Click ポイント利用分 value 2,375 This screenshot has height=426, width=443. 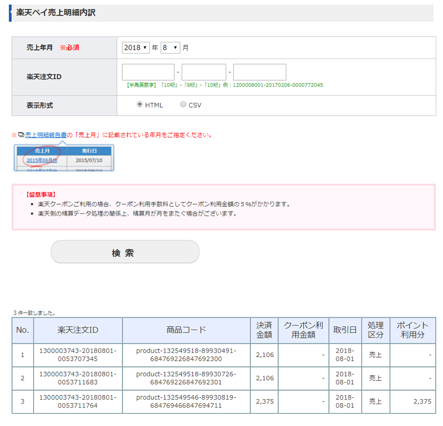422,402
